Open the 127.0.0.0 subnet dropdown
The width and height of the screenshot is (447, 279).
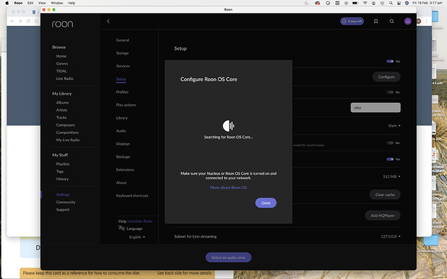tap(391, 236)
